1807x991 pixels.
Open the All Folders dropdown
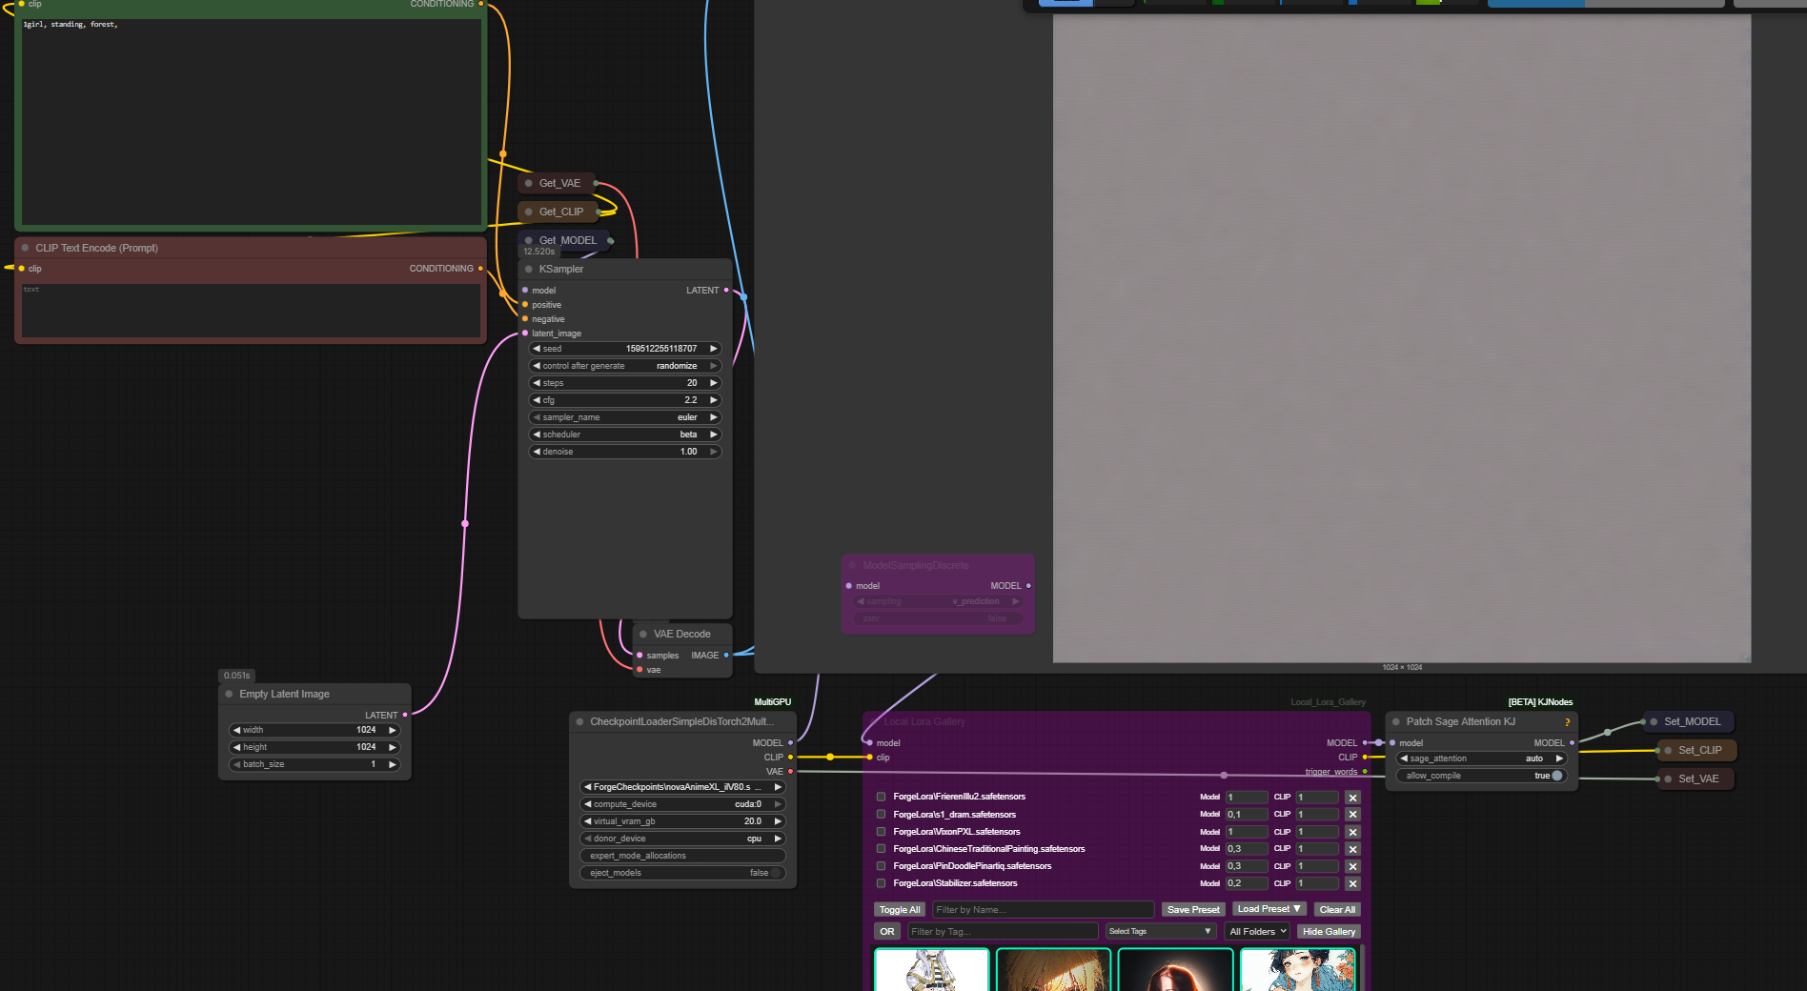click(1258, 932)
